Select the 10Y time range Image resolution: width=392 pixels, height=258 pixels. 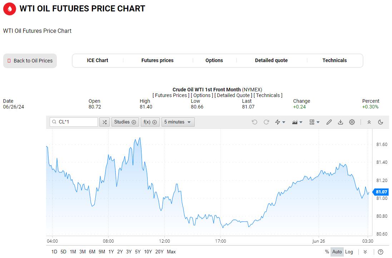pyautogui.click(x=148, y=252)
